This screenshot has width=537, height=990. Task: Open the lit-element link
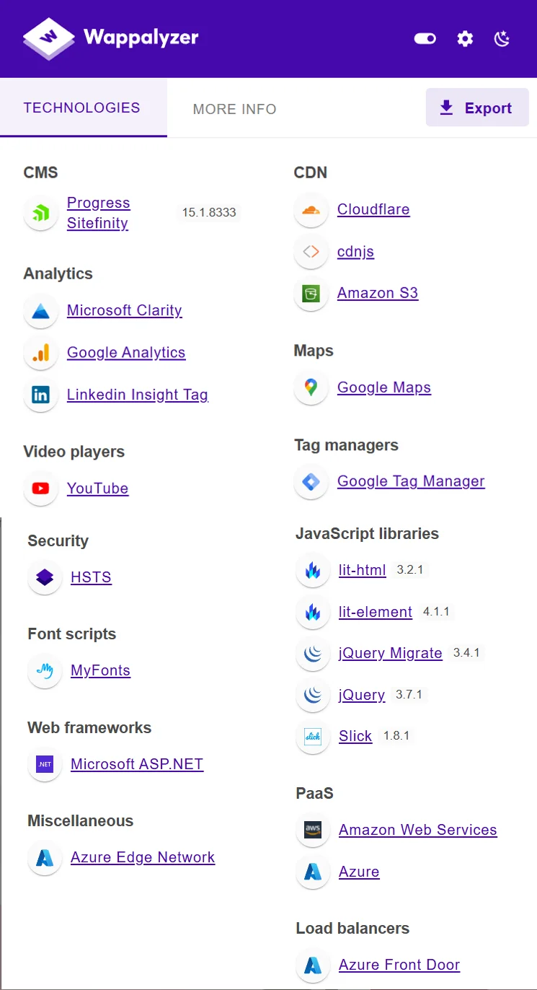click(x=376, y=612)
